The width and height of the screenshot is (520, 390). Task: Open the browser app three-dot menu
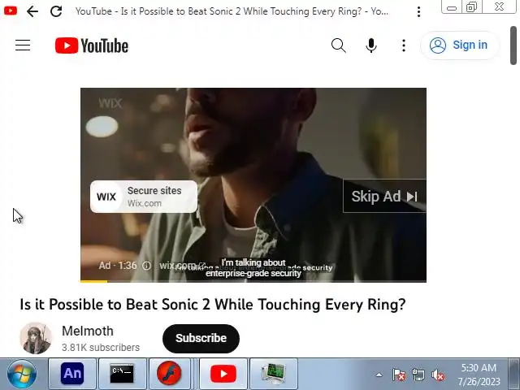pyautogui.click(x=419, y=12)
